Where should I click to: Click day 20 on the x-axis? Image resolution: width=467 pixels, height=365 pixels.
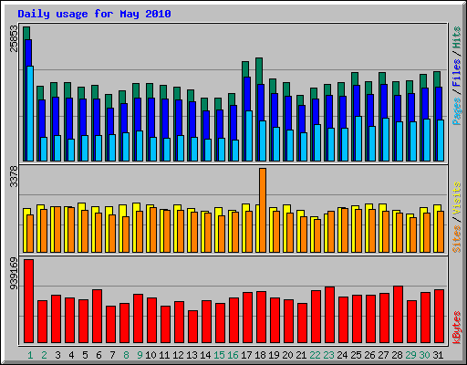tap(287, 355)
